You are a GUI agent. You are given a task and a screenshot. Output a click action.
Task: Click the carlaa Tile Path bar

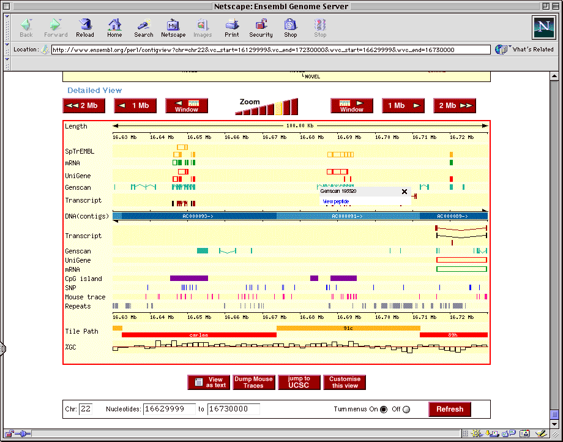[x=199, y=335]
